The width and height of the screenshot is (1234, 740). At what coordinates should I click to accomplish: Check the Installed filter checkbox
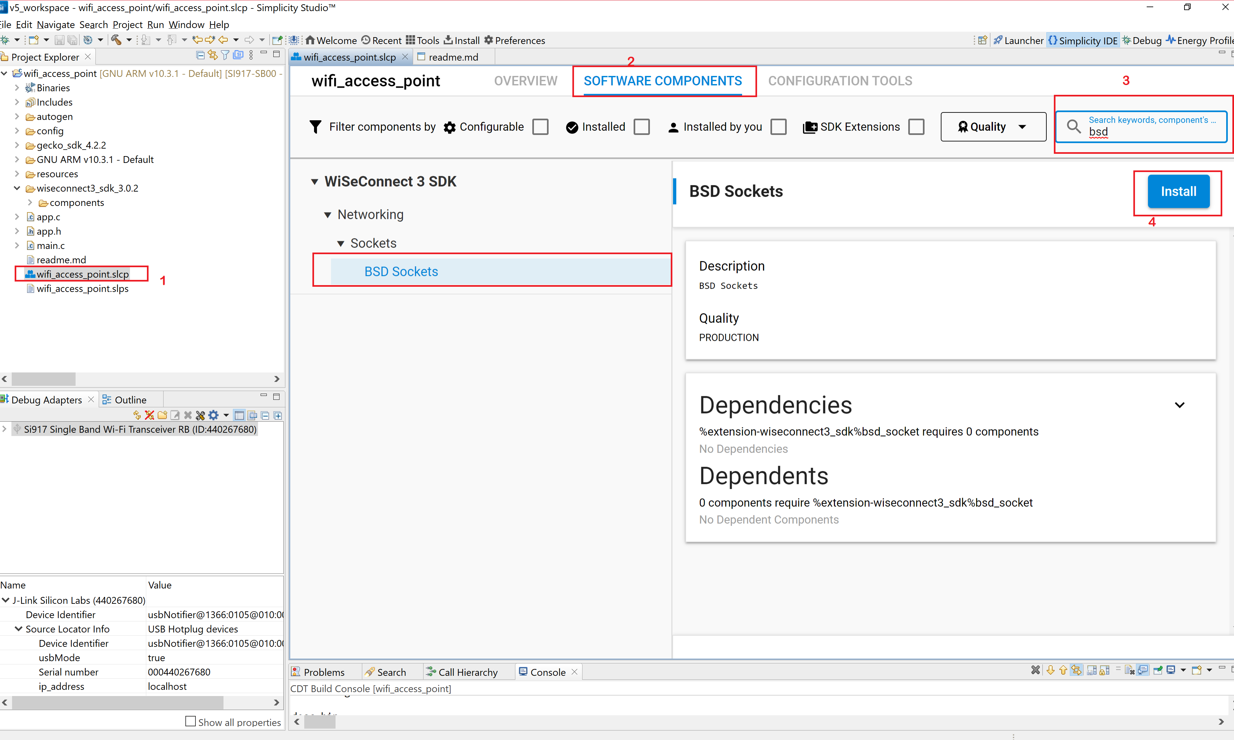(641, 127)
